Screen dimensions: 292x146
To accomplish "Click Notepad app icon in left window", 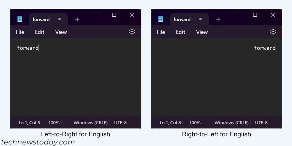I will (20, 19).
